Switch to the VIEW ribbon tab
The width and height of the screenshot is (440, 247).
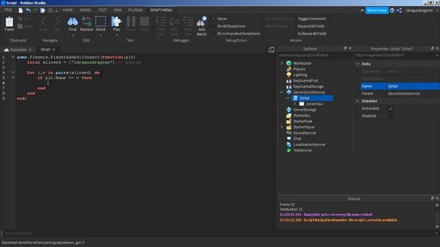pyautogui.click(x=118, y=10)
